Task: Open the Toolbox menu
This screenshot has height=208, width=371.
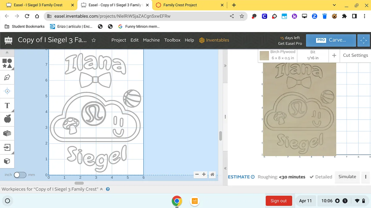Action: pyautogui.click(x=172, y=40)
